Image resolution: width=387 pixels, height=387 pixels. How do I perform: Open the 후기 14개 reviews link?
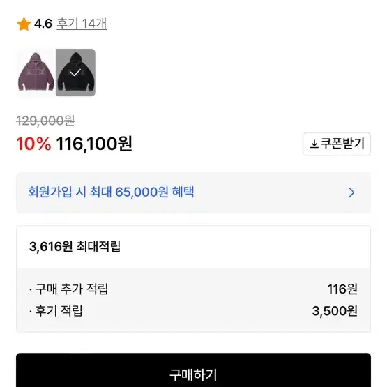point(82,24)
